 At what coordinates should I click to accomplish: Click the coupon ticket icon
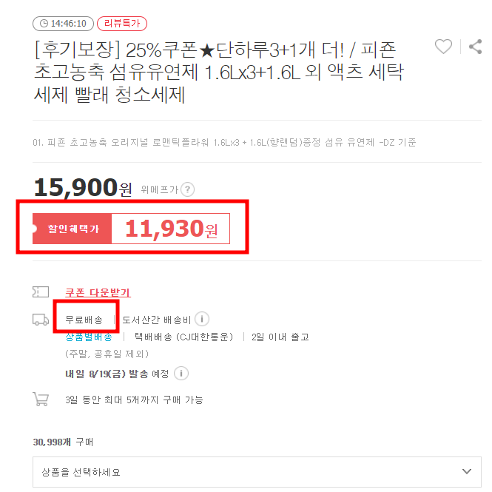tap(41, 292)
